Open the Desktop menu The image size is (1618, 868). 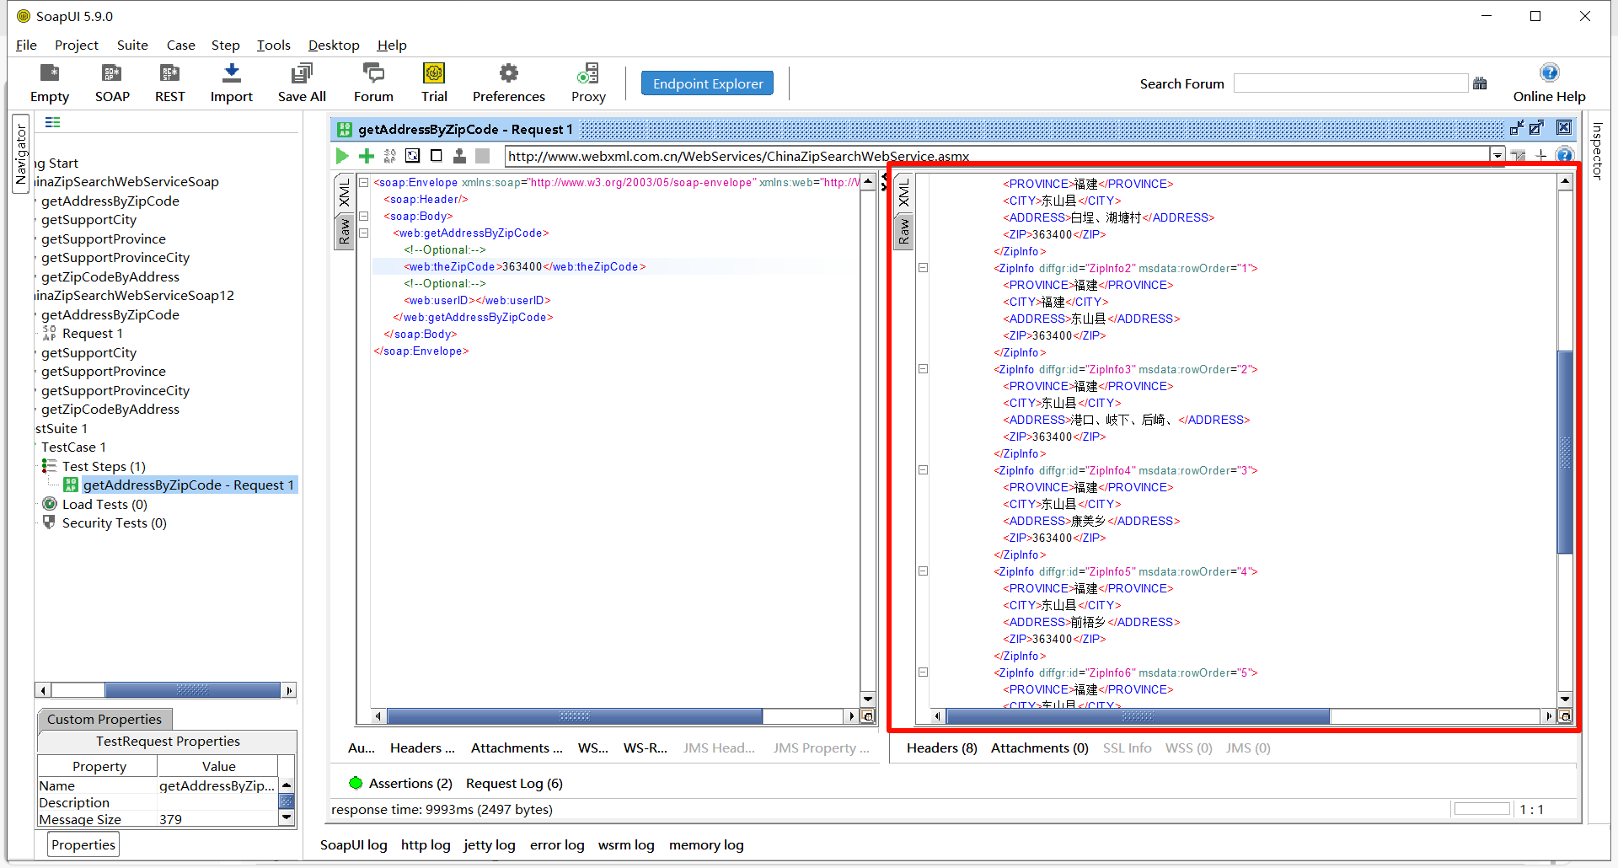[334, 45]
